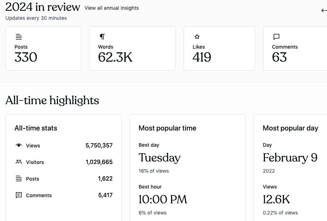327x221 pixels.
Task: Open the 419 Likes card
Action: tap(219, 48)
